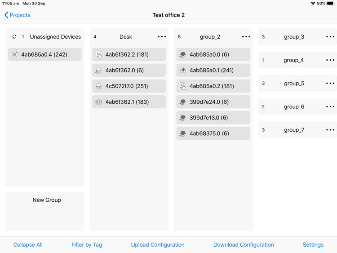
Task: Open the group_2 options menu
Action: (246, 37)
